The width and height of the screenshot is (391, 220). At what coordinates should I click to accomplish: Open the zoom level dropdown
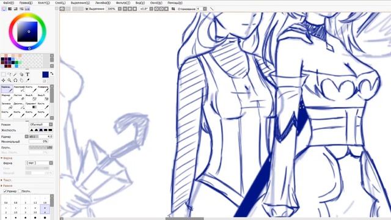pos(120,9)
